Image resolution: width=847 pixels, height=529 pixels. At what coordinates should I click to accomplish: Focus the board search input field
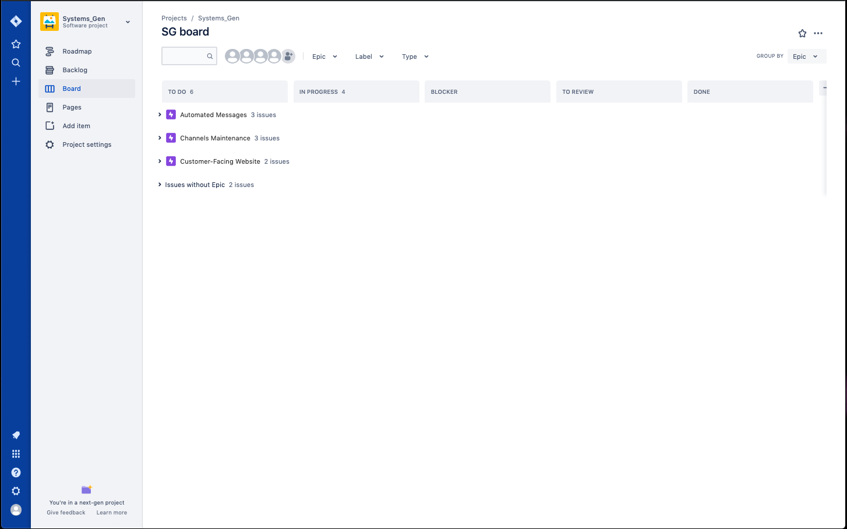(189, 56)
